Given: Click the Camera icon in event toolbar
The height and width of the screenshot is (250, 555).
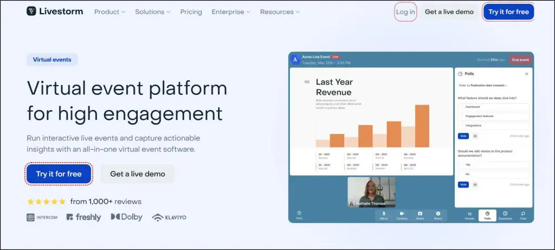Looking at the screenshot, I should coord(402,215).
